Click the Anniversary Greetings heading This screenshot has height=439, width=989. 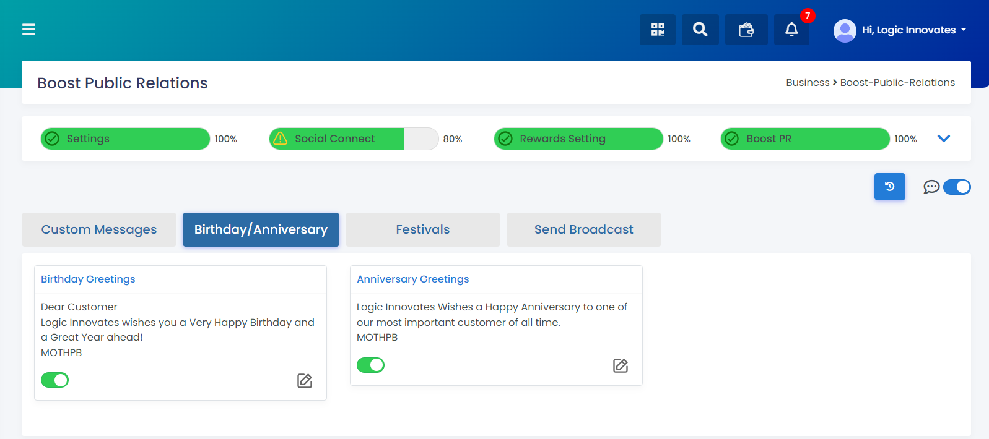click(x=413, y=279)
